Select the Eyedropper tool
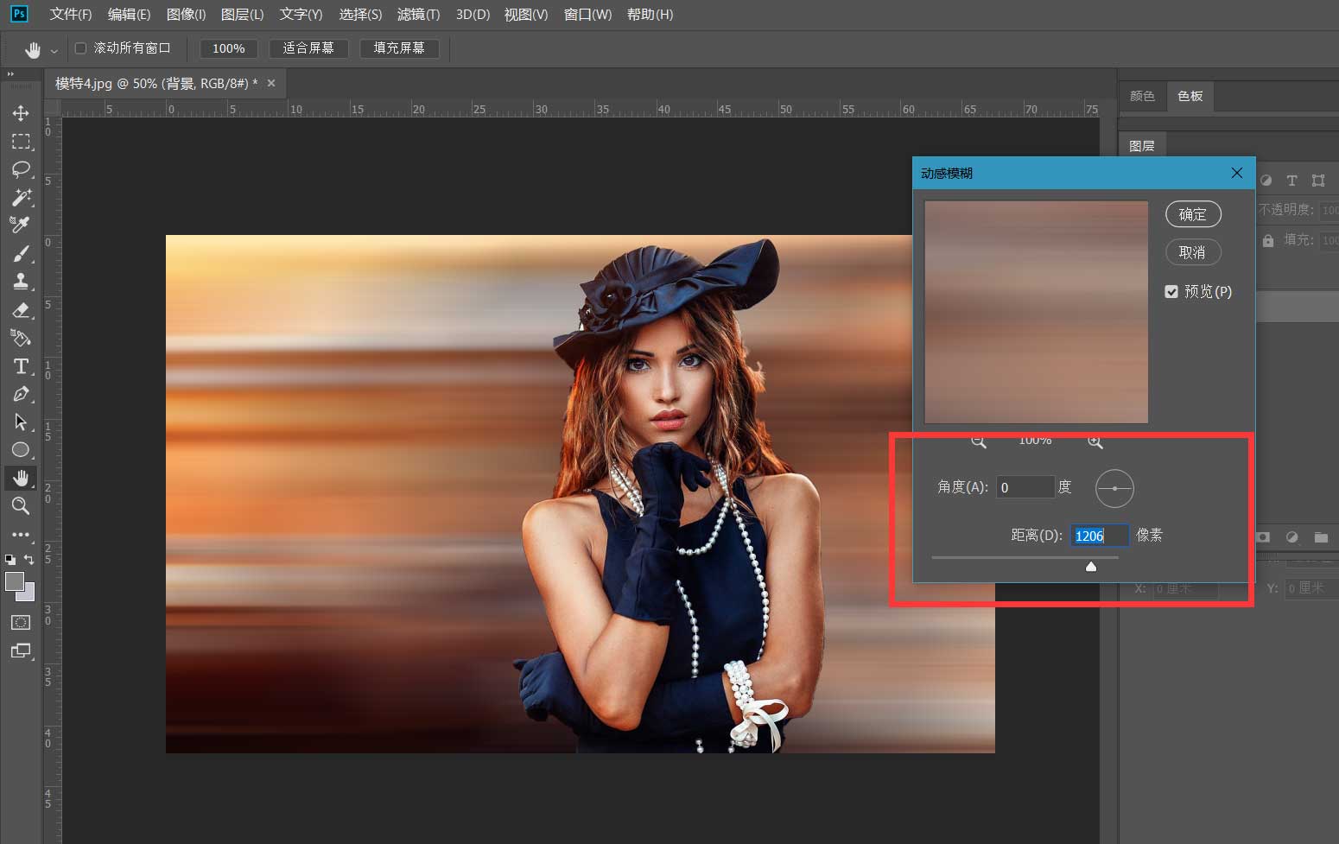1339x844 pixels. click(x=21, y=225)
